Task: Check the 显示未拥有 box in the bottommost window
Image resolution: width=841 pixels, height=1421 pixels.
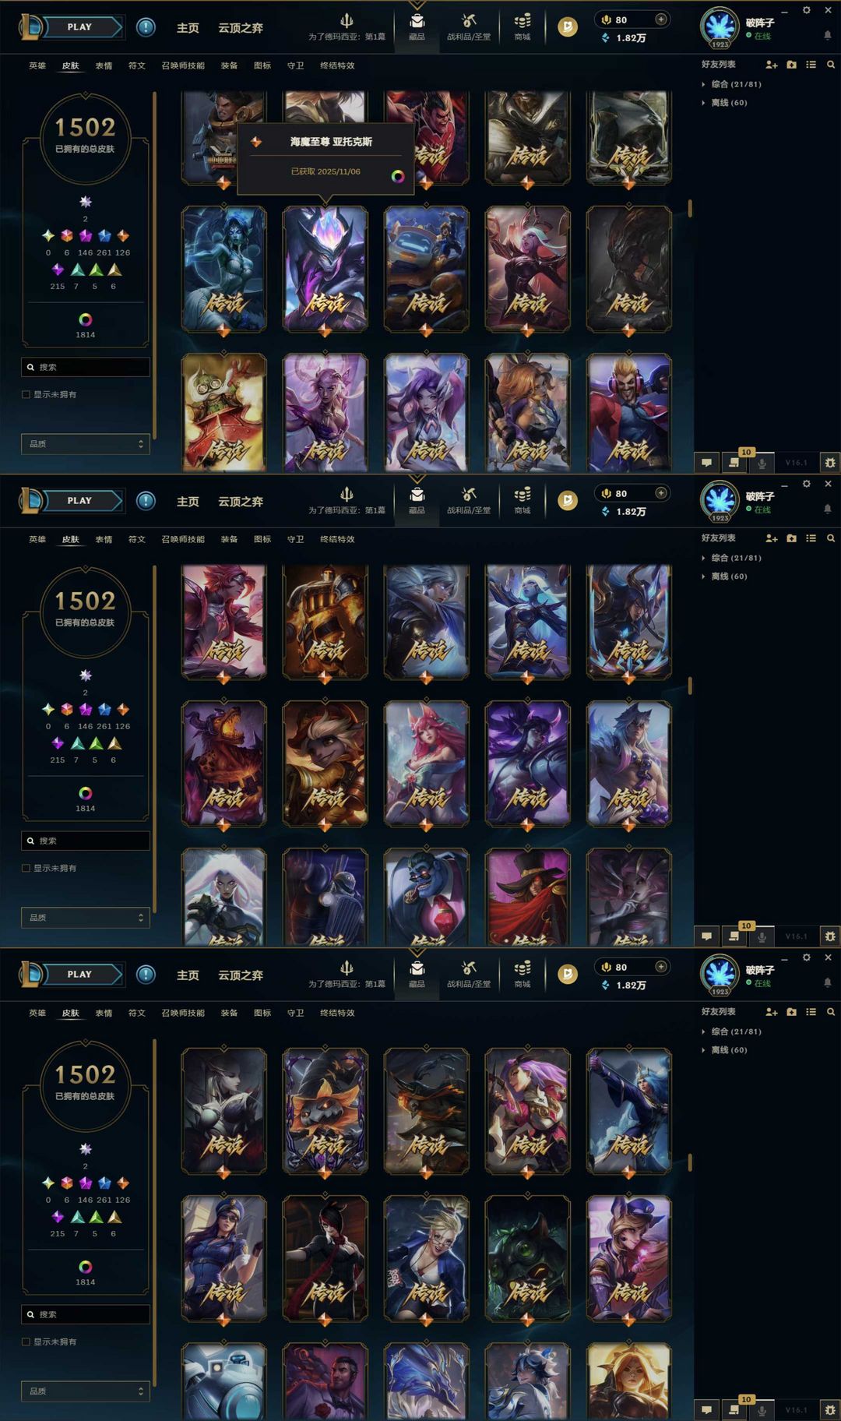Action: (x=26, y=1342)
